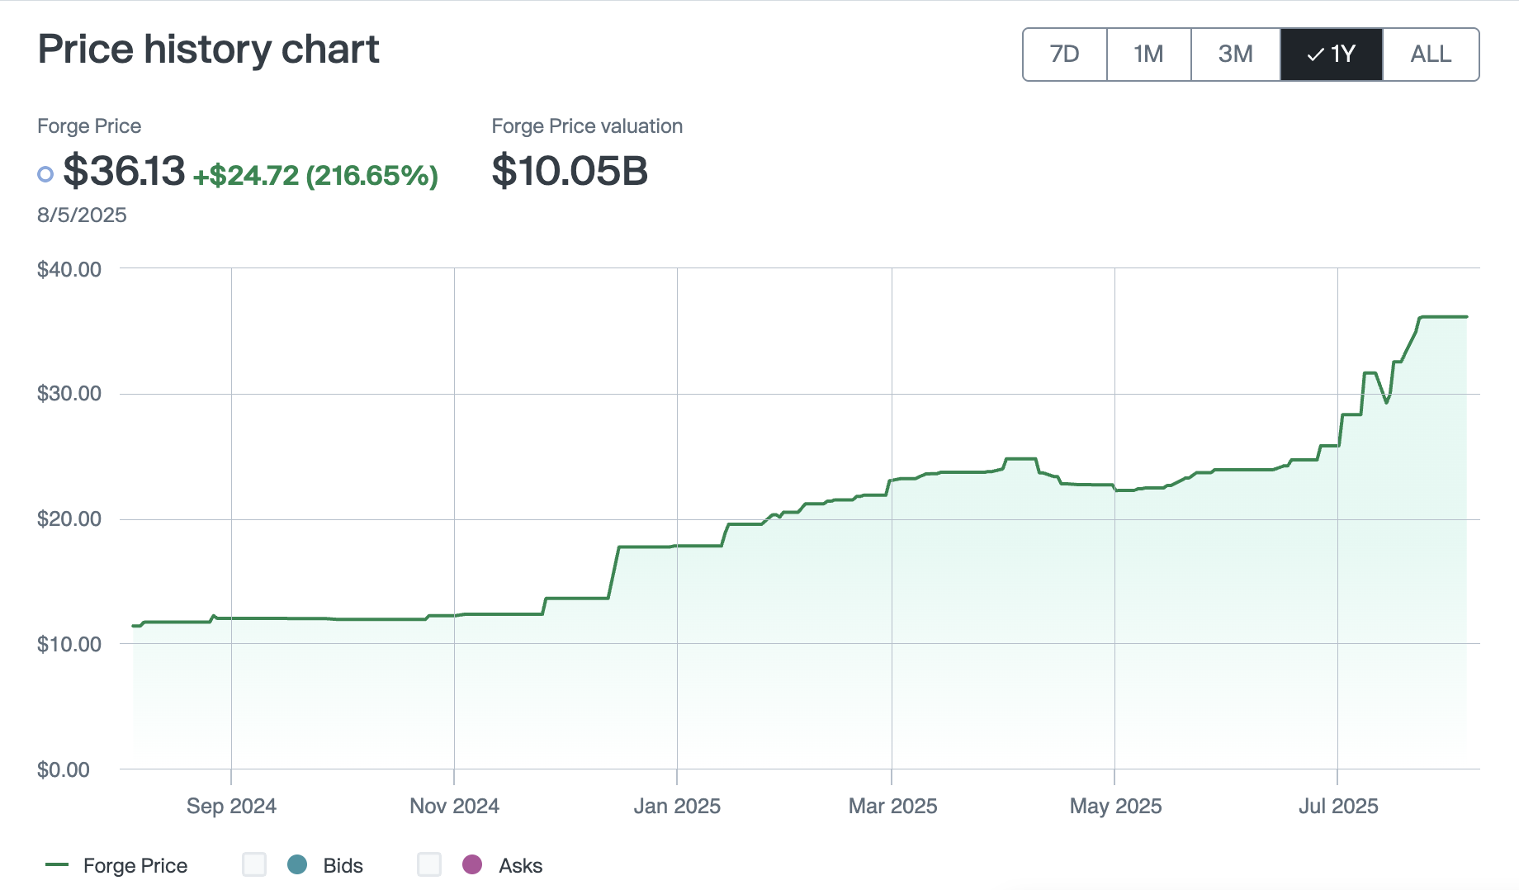Viewport: 1519px width, 890px height.
Task: Click the purple Asks legend dot
Action: (471, 865)
